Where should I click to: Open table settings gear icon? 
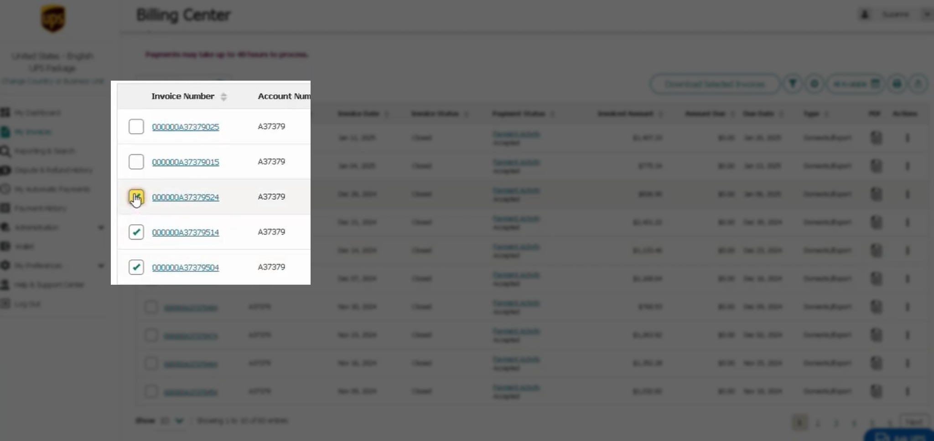click(814, 84)
